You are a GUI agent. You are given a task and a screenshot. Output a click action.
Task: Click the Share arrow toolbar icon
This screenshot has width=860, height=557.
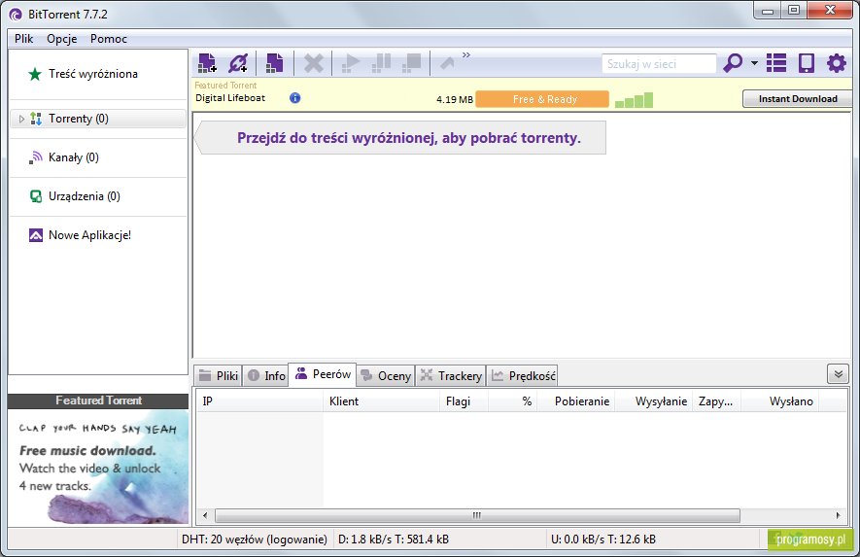pos(448,63)
